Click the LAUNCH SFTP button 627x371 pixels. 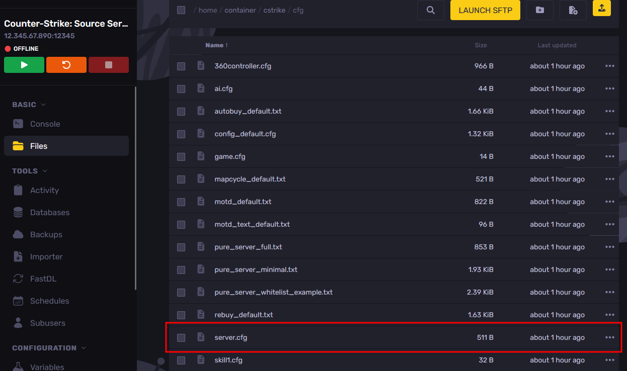tap(485, 10)
